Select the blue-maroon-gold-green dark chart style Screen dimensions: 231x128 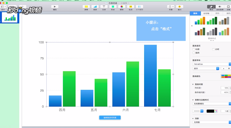tap(200, 32)
